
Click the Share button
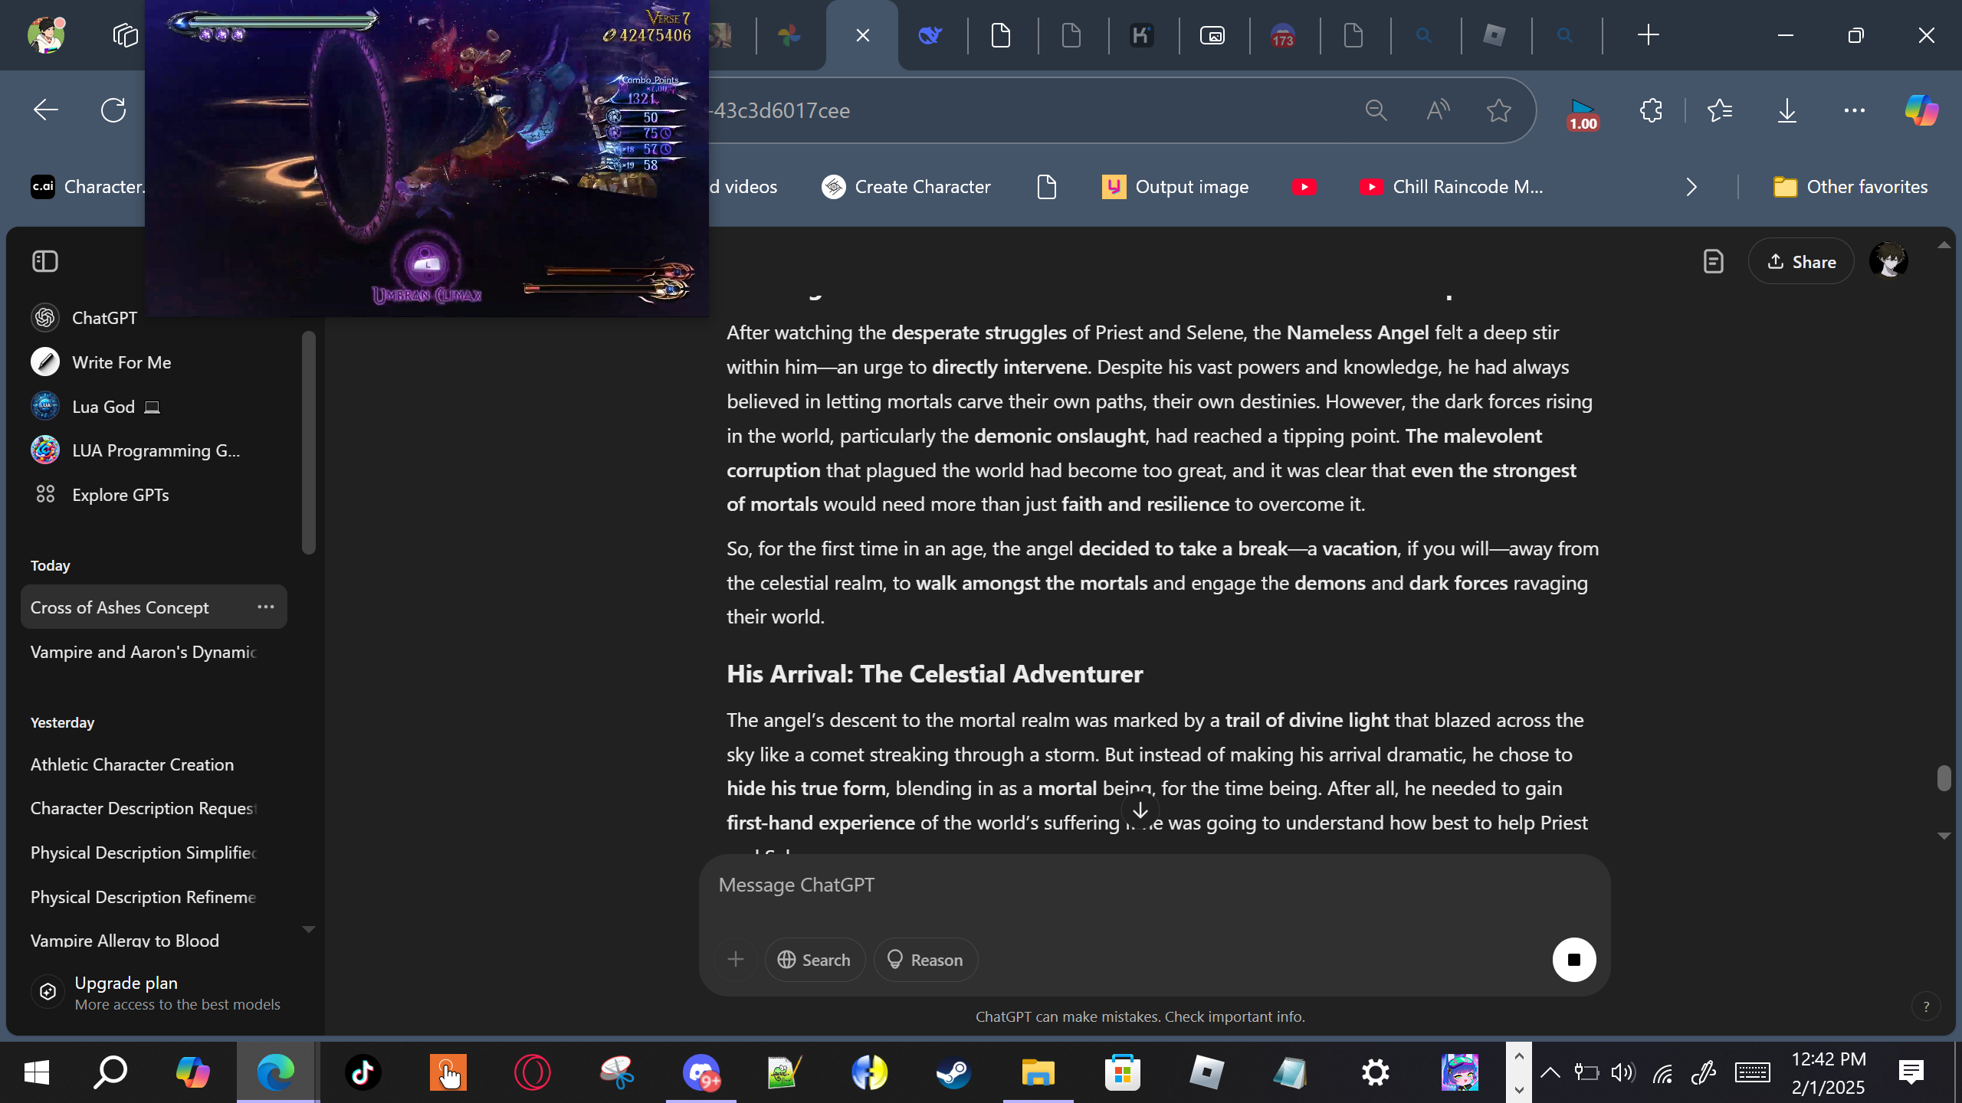(1801, 262)
